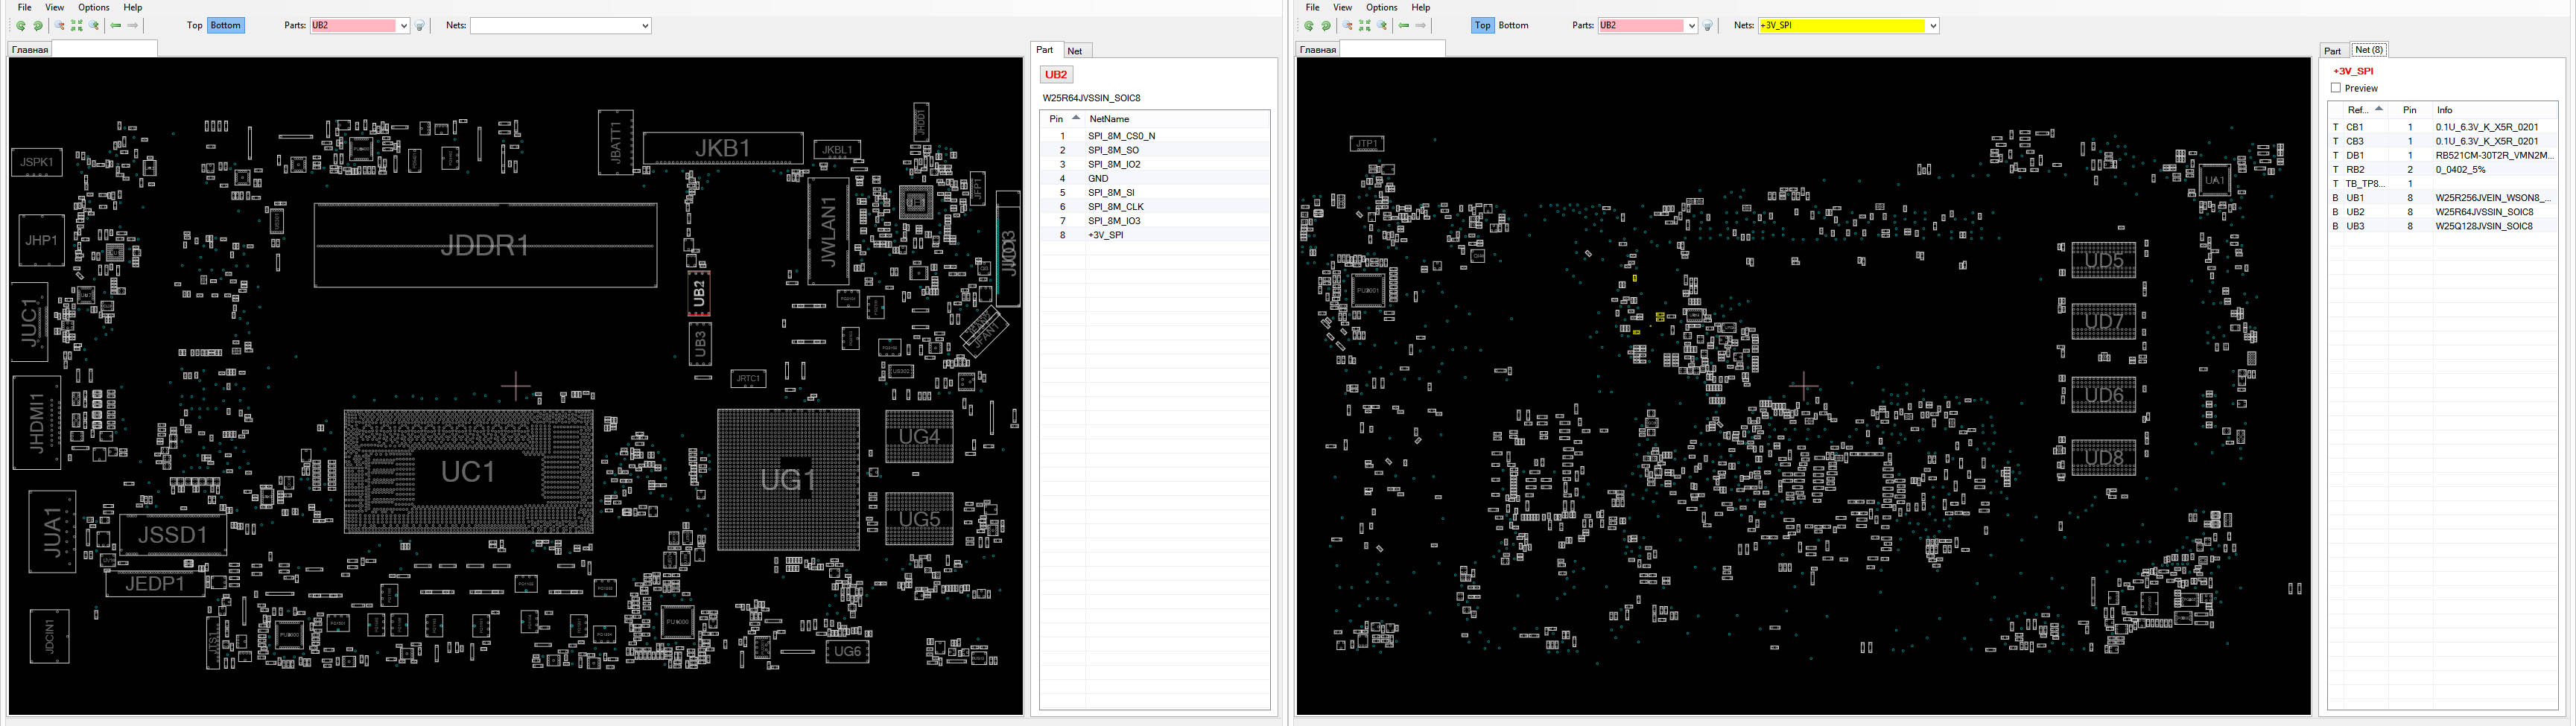Click lightbulb icon beside right window Parts box

click(1708, 26)
